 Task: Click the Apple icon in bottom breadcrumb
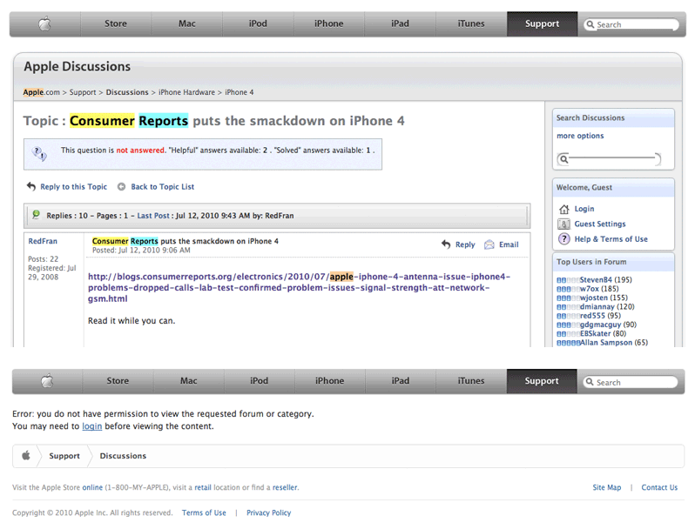26,456
